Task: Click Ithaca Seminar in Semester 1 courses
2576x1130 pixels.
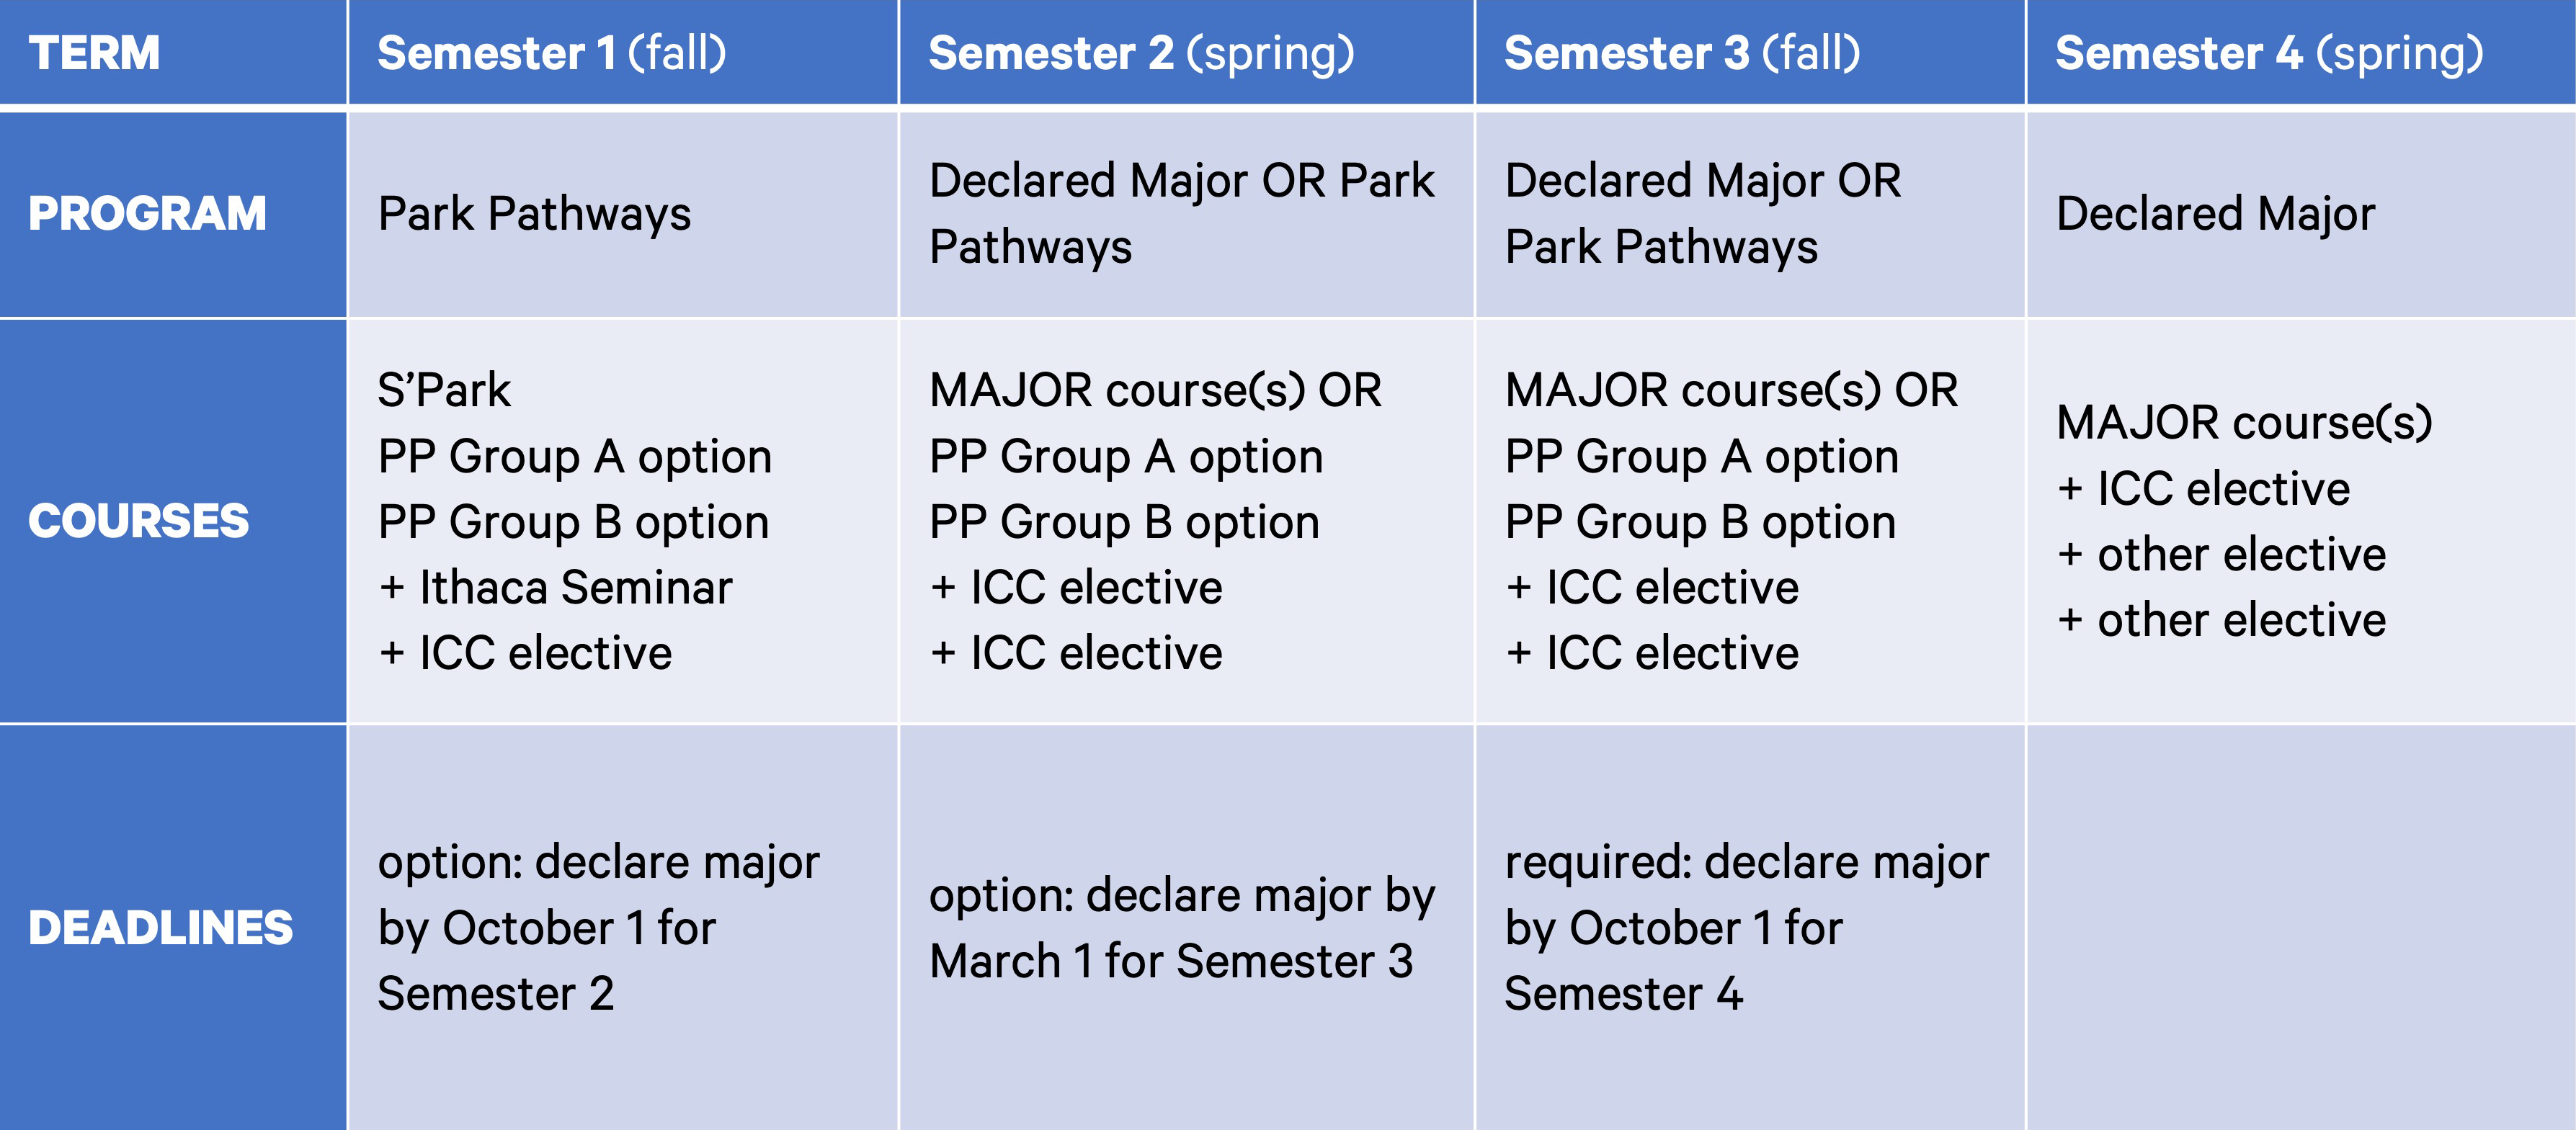Action: pyautogui.click(x=575, y=588)
